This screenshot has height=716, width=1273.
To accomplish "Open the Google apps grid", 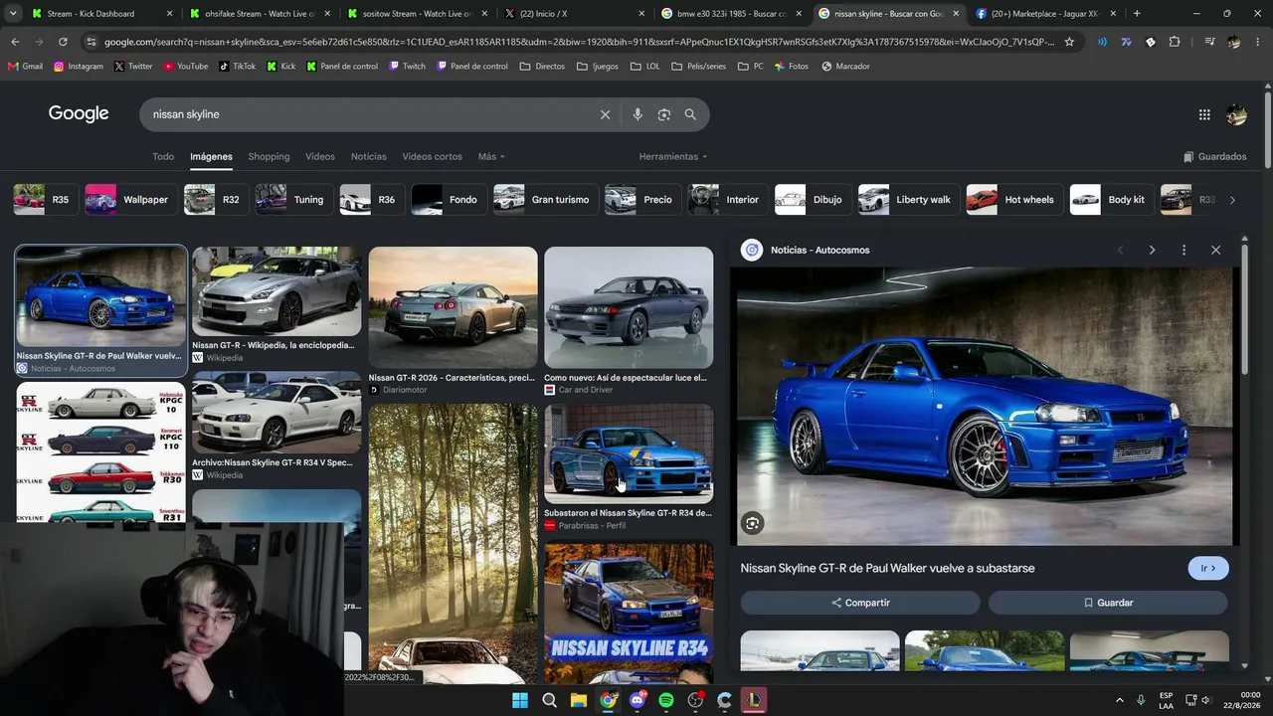I will 1204,114.
